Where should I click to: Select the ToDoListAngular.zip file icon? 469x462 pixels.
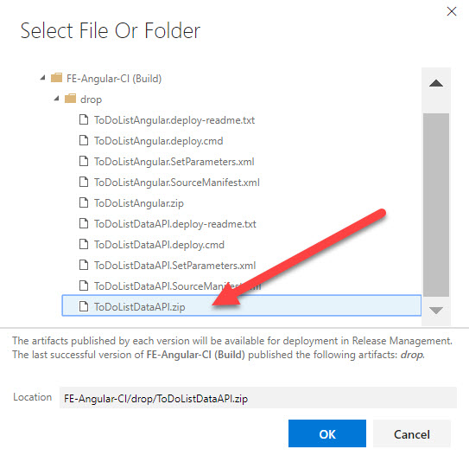[x=84, y=202]
